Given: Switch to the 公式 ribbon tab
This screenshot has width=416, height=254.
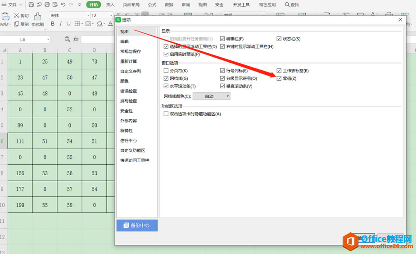Looking at the screenshot, I should pyautogui.click(x=152, y=5).
